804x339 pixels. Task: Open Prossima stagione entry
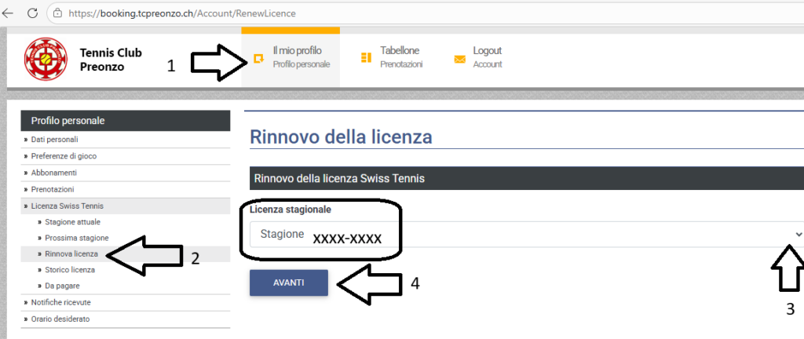click(x=77, y=238)
